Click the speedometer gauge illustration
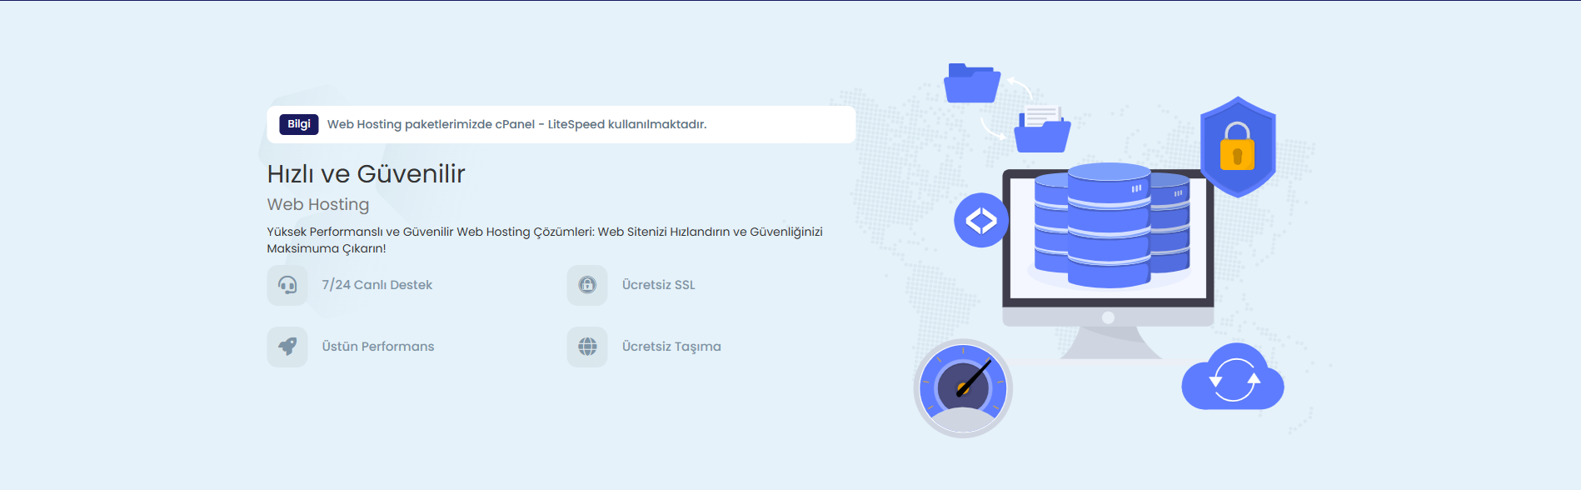 tap(963, 388)
